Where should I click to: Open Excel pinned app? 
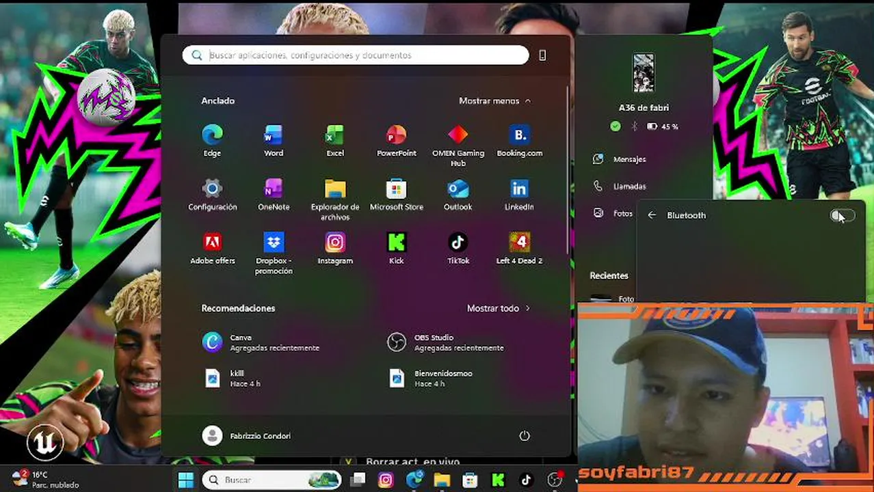(x=335, y=141)
